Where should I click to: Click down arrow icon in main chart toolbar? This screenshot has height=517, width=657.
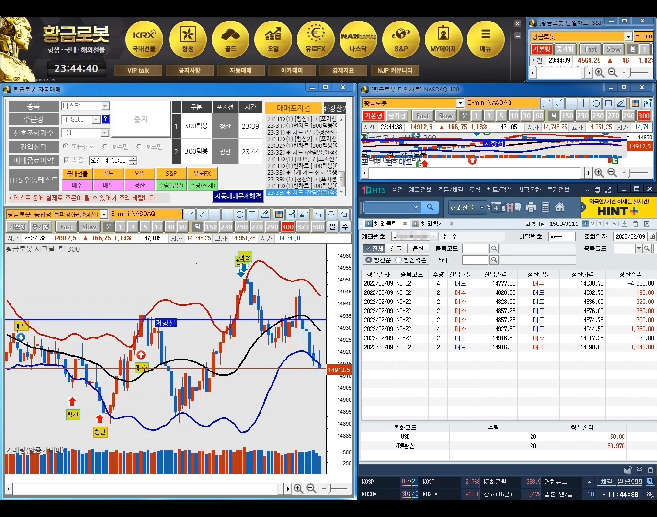click(x=331, y=214)
